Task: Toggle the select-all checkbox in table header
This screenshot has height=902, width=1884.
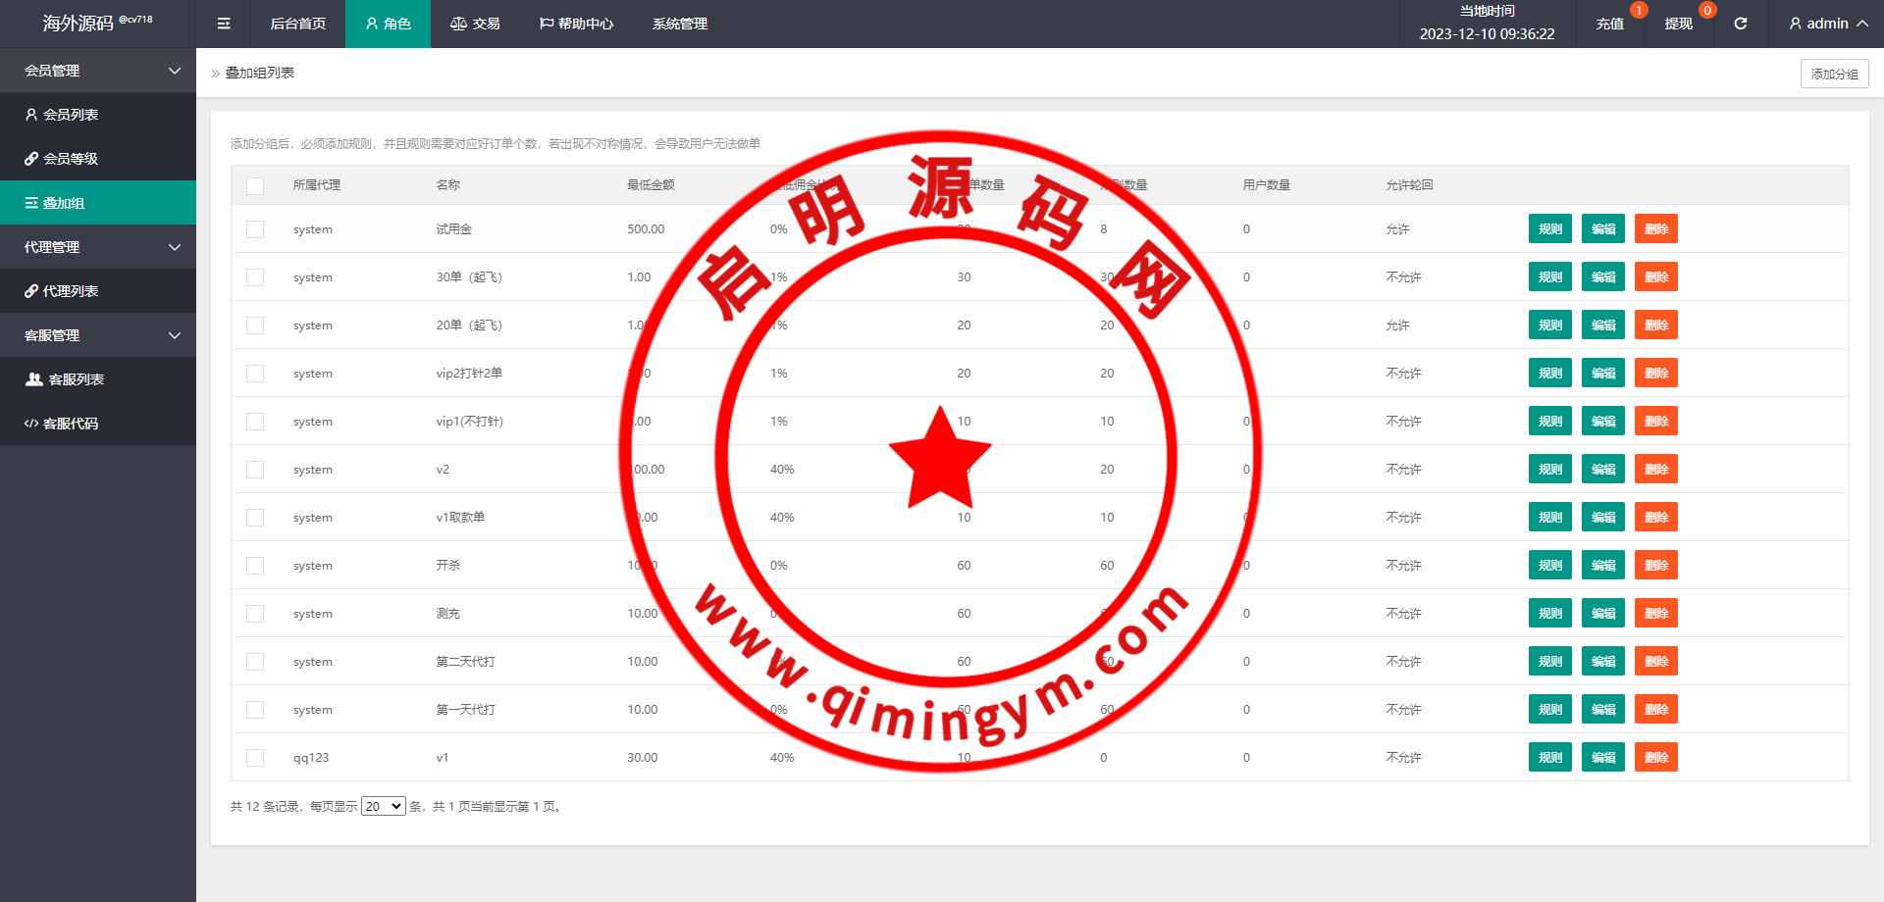Action: (255, 185)
